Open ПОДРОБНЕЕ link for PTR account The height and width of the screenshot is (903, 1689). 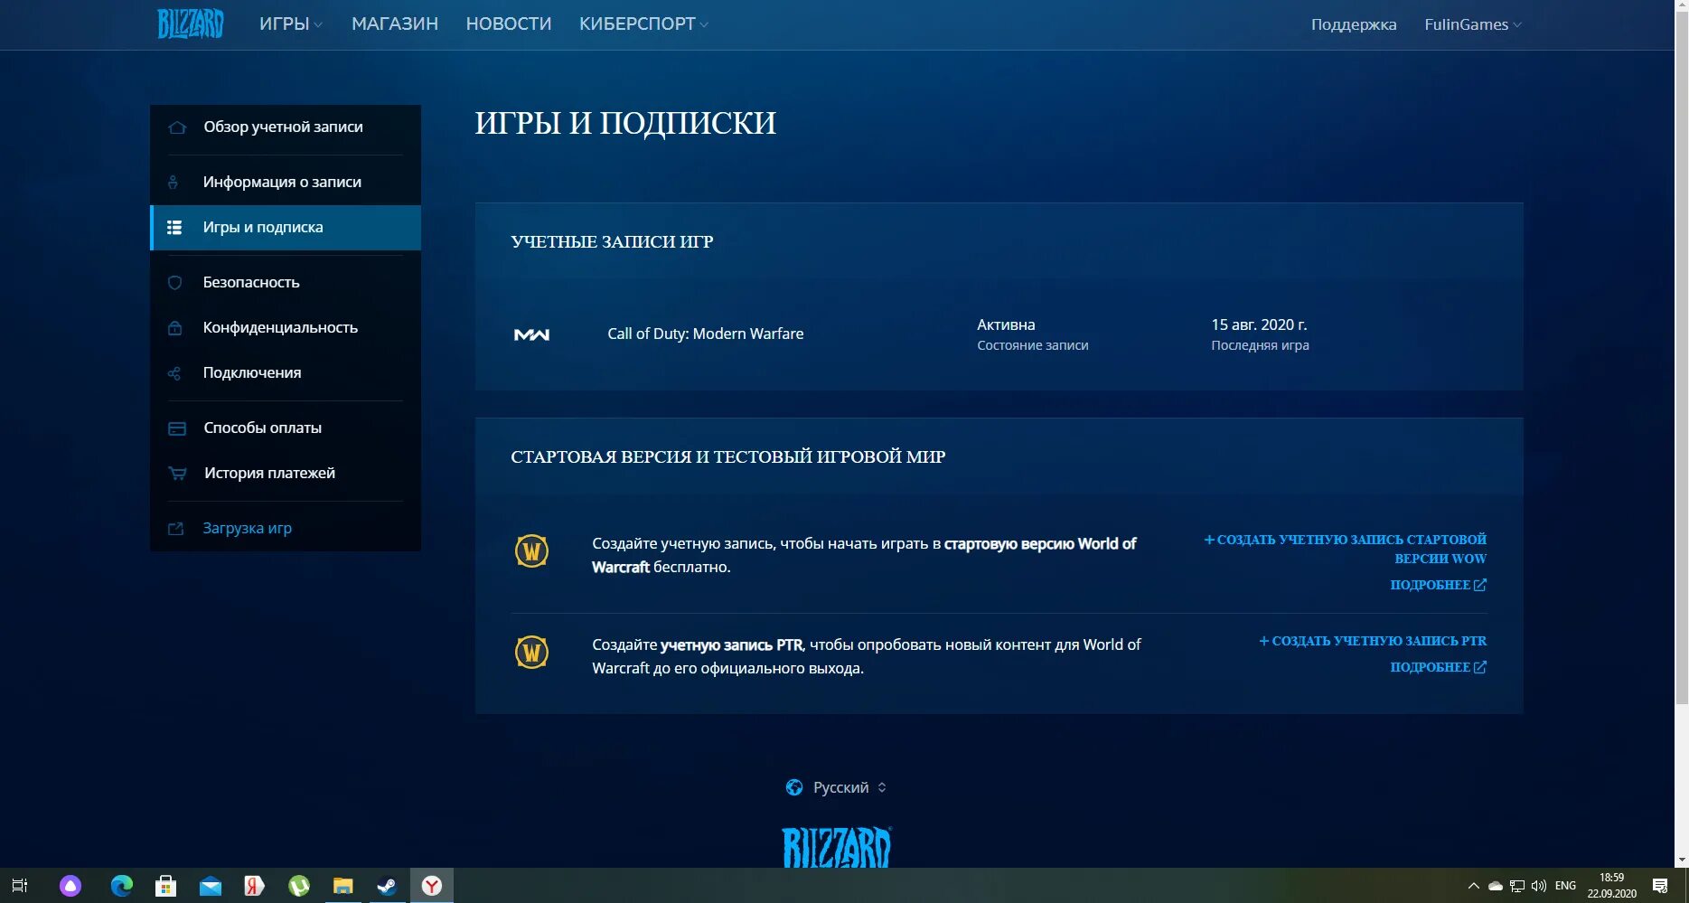1438,667
